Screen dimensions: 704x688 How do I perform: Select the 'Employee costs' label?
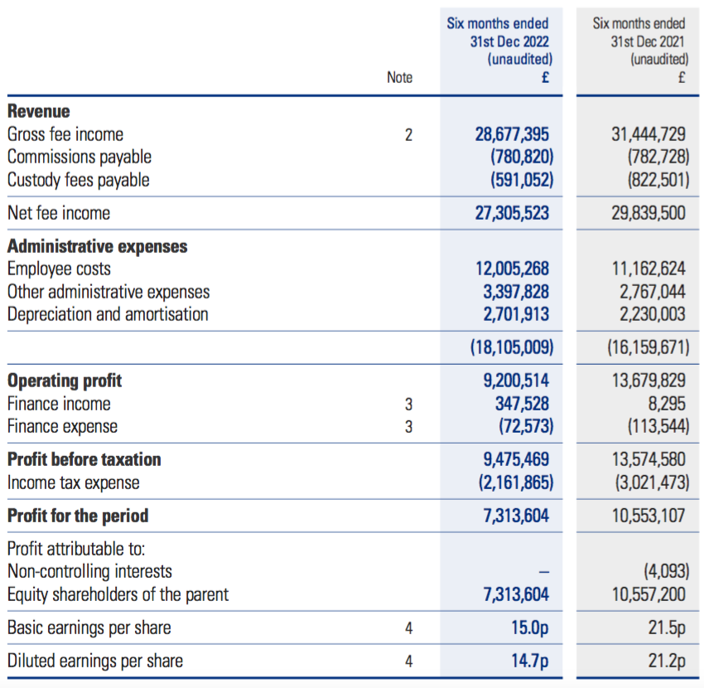click(60, 269)
